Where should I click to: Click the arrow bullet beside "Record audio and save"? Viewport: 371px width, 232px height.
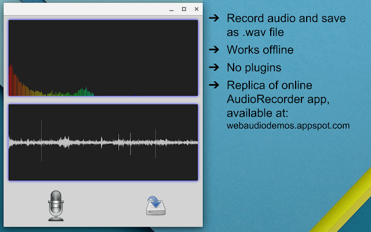pos(214,18)
